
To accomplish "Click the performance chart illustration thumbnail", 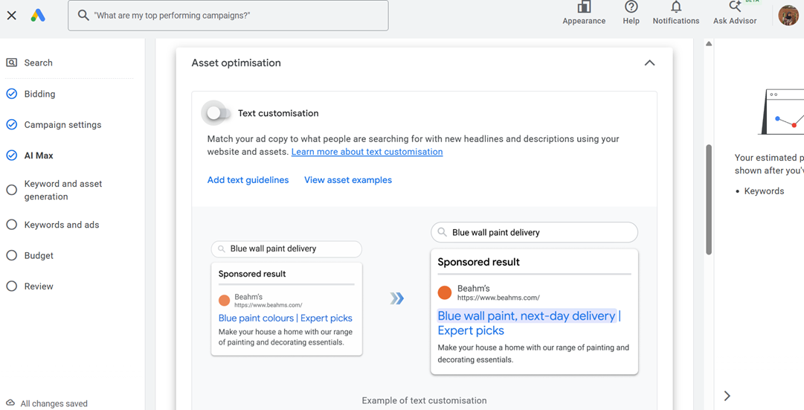I will tap(782, 112).
